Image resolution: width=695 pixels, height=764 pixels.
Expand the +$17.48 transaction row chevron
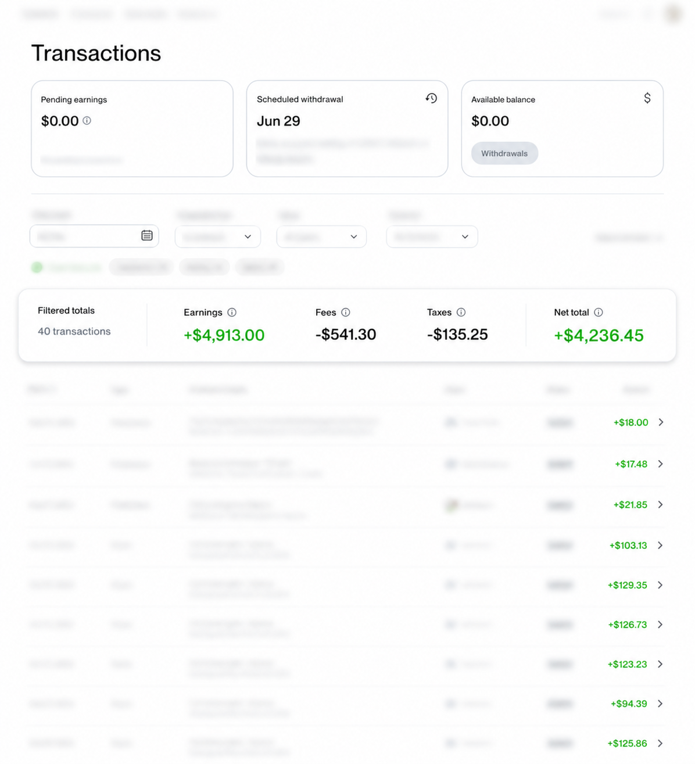tap(661, 464)
